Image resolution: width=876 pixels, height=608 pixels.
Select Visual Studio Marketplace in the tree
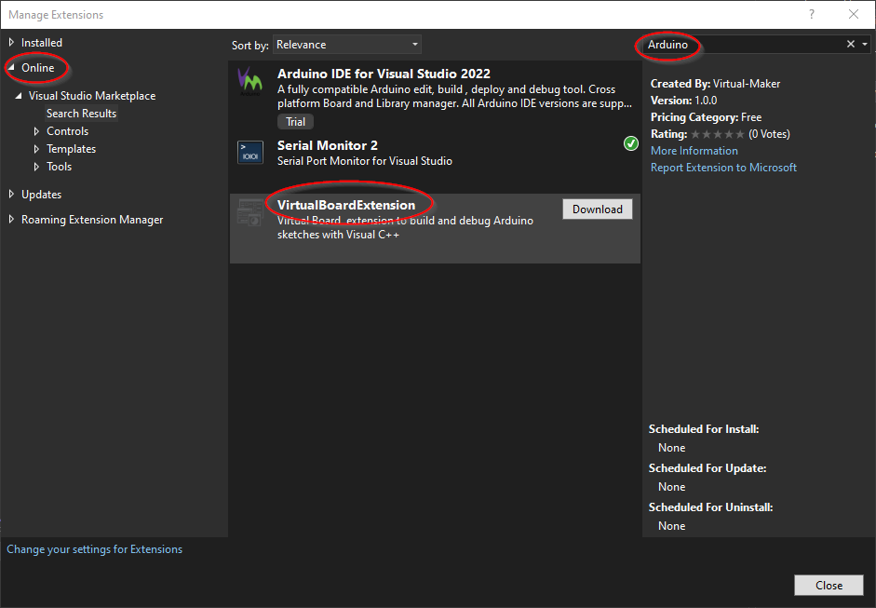point(92,96)
